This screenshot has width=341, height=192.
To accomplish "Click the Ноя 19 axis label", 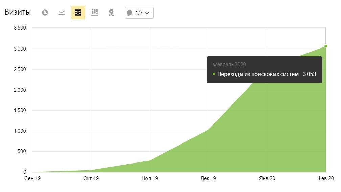I will [x=150, y=178].
